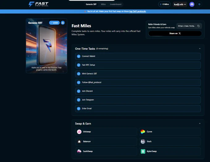Viewport: 210px width, 162px height.
Task: Collapse the One-Time Tasks section
Action: 200,49
